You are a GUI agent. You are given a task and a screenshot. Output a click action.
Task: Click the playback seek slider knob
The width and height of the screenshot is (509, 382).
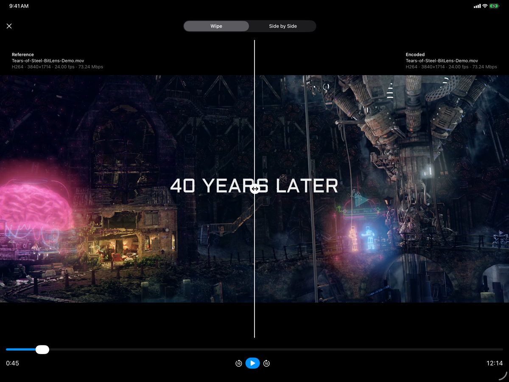point(42,350)
